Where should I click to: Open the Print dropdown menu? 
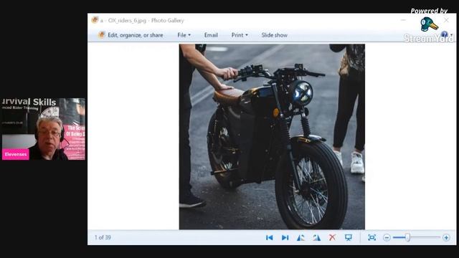(240, 35)
